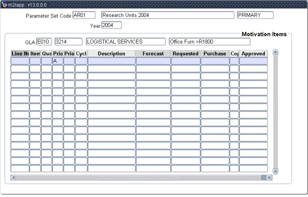Select the field containing 3214
Viewport: 308px width, 197px height.
pyautogui.click(x=68, y=42)
